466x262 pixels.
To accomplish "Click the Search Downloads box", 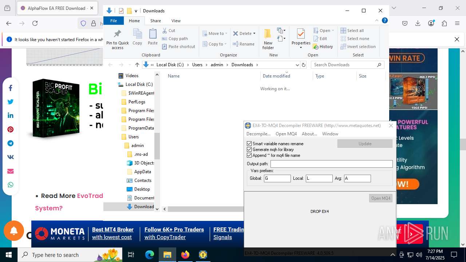I will click(348, 65).
